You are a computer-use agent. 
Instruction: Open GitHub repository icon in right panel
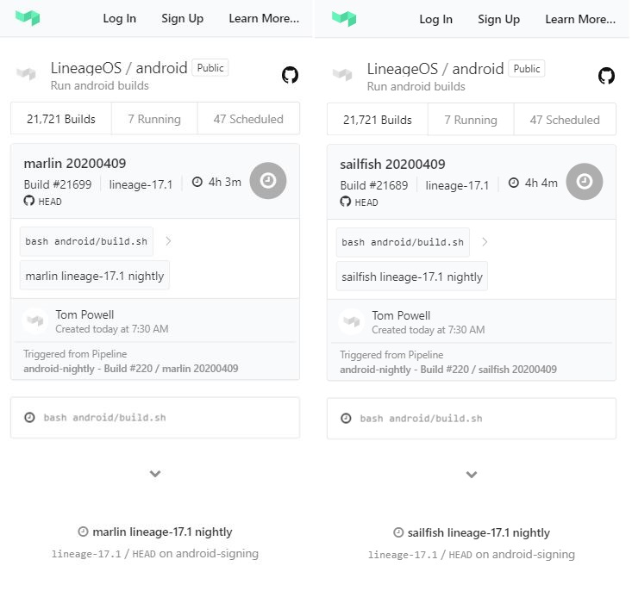pos(606,76)
